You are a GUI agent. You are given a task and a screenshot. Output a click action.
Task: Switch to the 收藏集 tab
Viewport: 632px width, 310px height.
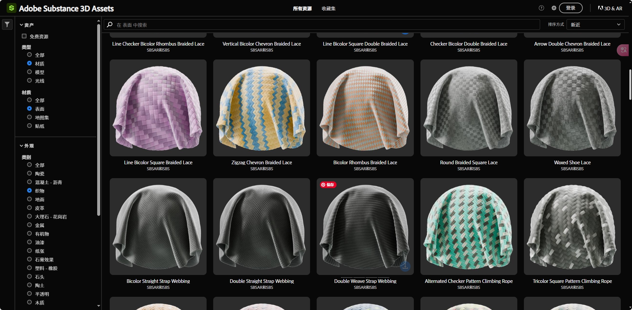tap(329, 9)
